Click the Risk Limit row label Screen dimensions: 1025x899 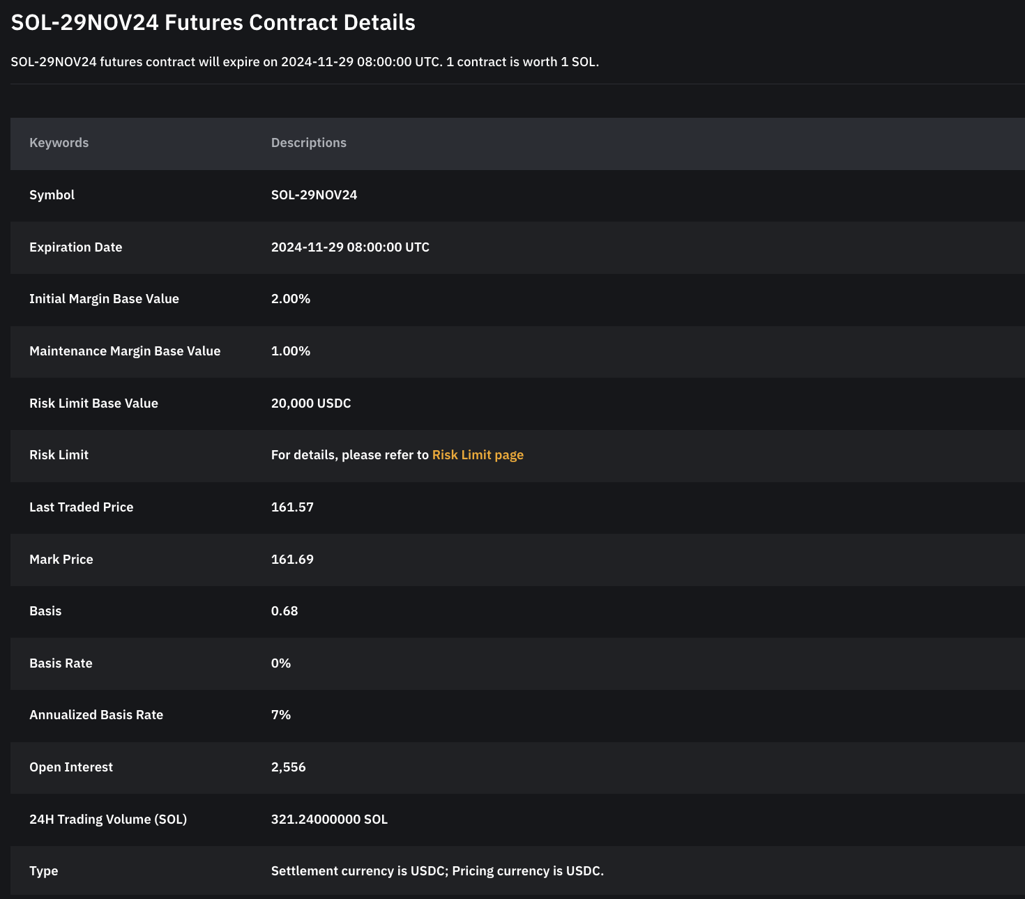[x=59, y=455]
